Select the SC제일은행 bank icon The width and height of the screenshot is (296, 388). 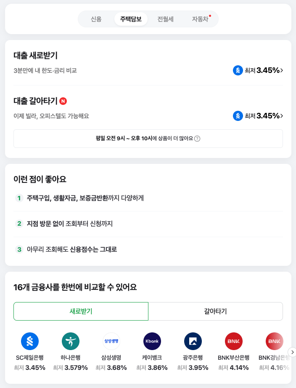click(x=29, y=341)
